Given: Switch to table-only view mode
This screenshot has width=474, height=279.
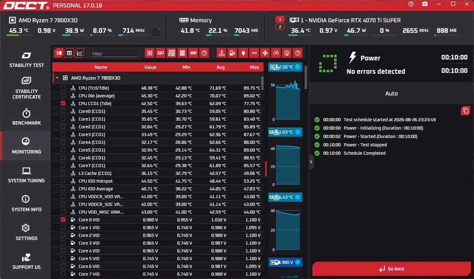Looking at the screenshot, I should (69, 53).
